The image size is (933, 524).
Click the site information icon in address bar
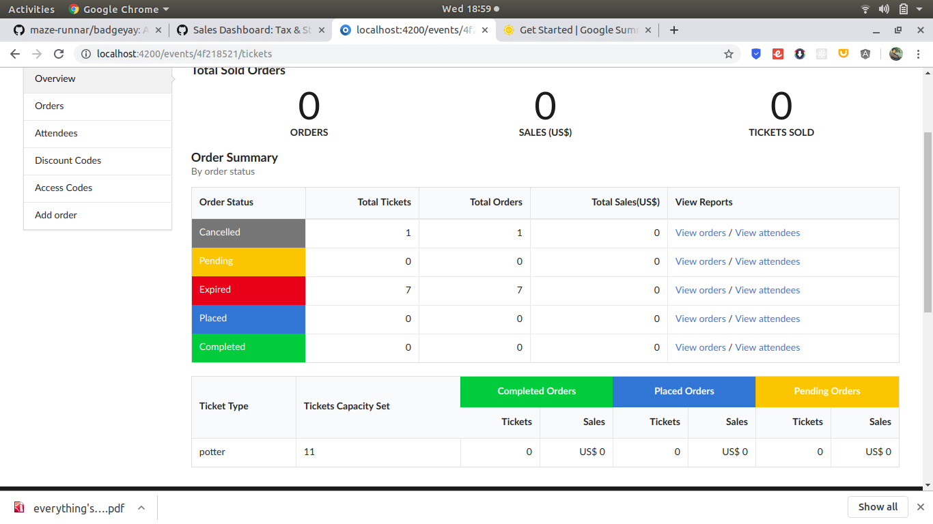[x=86, y=54]
